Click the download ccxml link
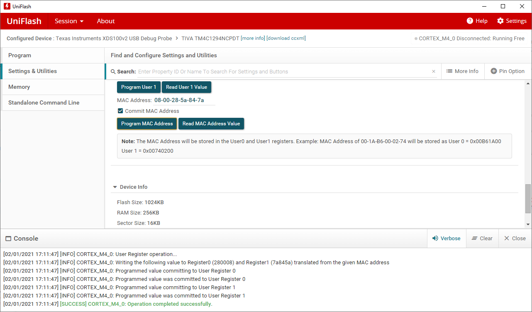 tap(286, 38)
